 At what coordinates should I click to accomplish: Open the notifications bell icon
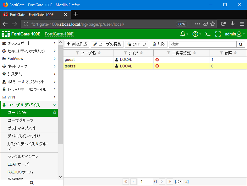(184, 34)
